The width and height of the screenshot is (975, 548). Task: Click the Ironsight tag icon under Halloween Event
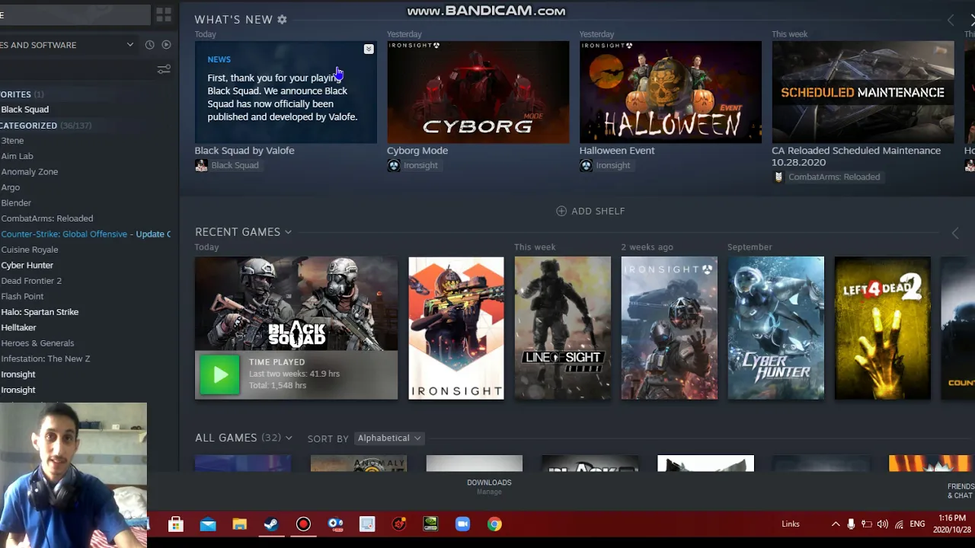tap(586, 165)
